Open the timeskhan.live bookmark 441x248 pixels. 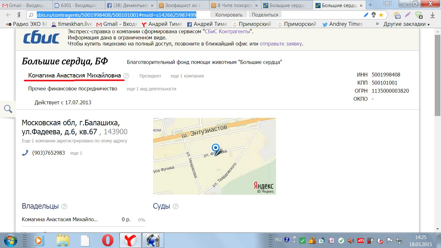[71, 24]
